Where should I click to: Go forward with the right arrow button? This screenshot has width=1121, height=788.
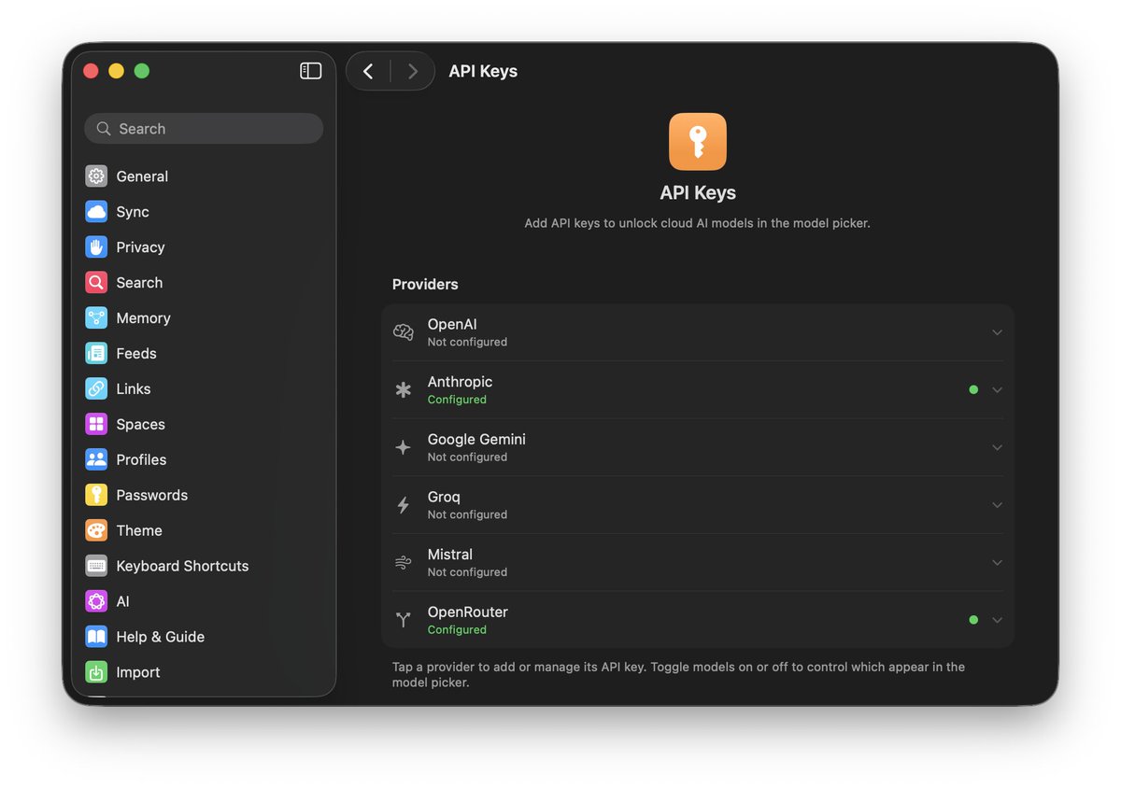tap(412, 71)
